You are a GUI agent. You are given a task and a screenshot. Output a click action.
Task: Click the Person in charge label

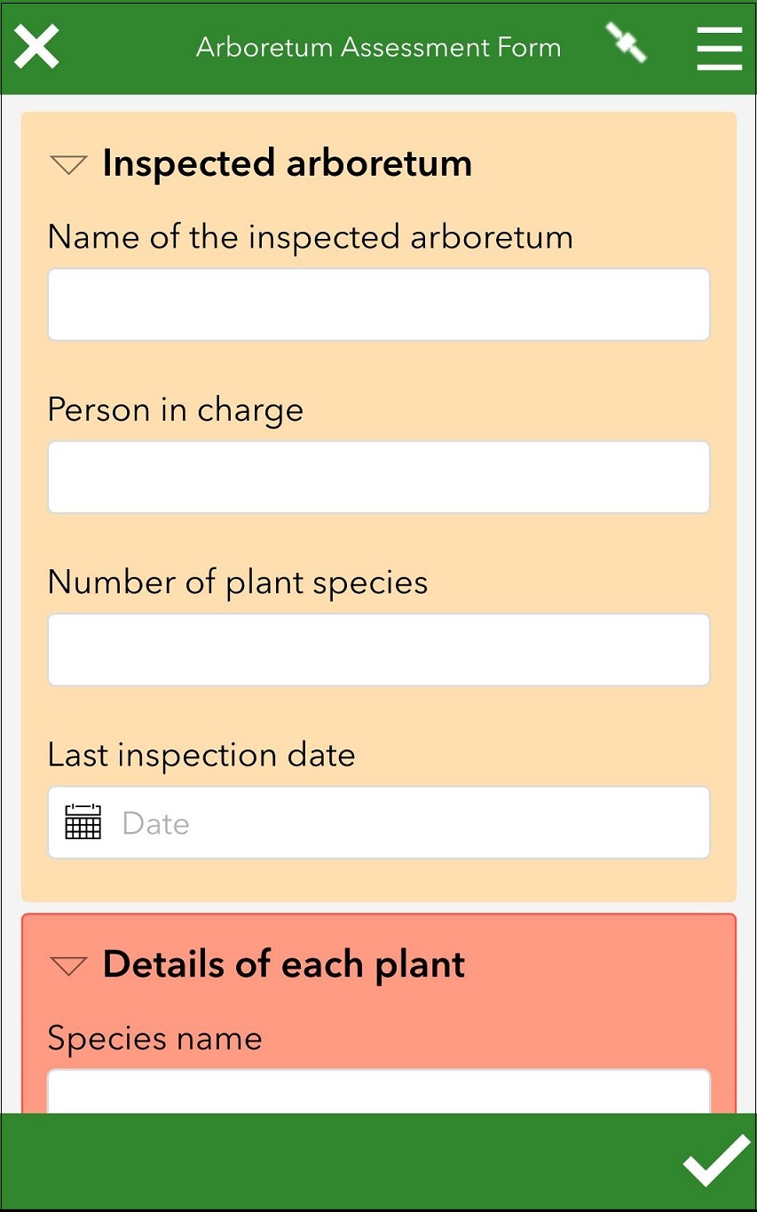pyautogui.click(x=176, y=409)
